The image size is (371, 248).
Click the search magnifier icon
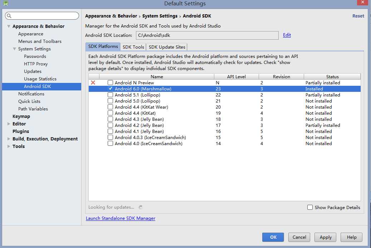(9, 16)
